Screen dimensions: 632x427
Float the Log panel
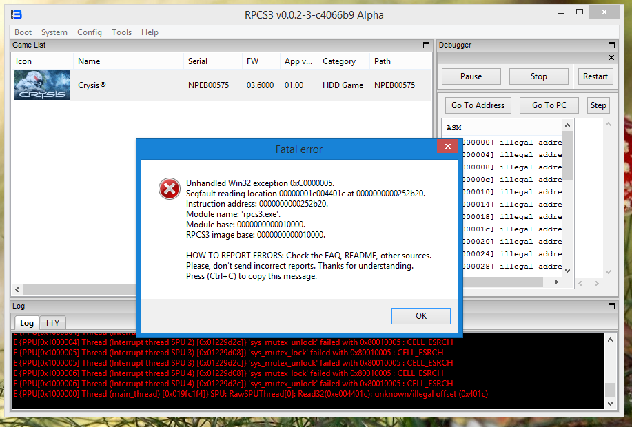point(611,306)
